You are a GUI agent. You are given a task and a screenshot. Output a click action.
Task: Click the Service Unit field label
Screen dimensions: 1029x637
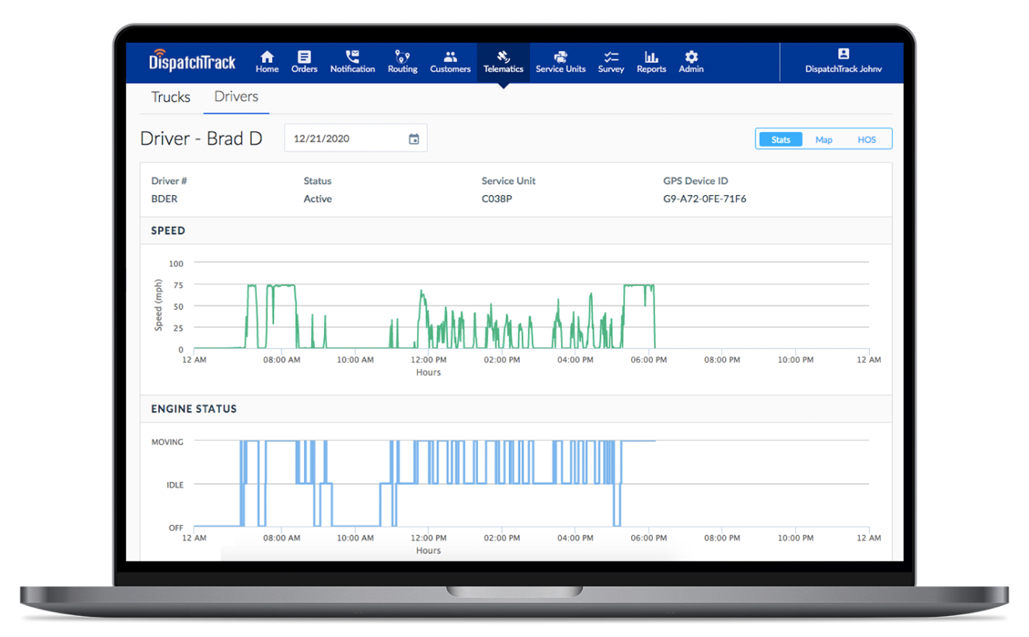[x=508, y=181]
